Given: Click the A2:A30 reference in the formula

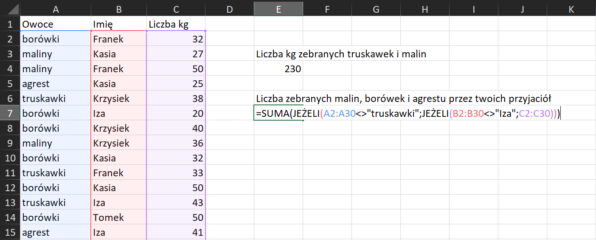Looking at the screenshot, I should click(339, 114).
